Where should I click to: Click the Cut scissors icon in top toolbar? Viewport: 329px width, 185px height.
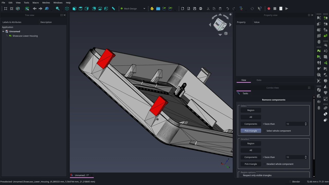[x=208, y=8]
